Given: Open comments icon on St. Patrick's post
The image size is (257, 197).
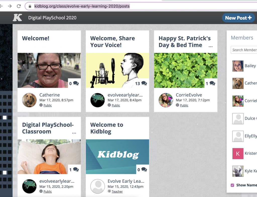Looking at the screenshot, I should point(212,83).
